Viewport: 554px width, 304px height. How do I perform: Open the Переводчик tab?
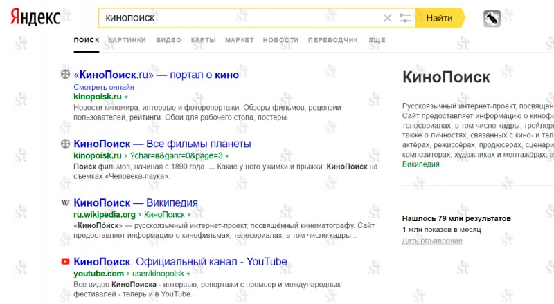point(333,40)
